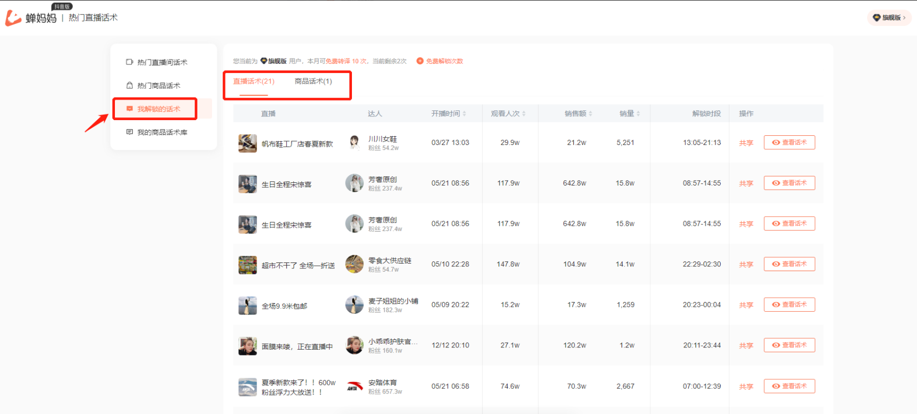
Task: Click the title 面膜来喽，正在直播中
Action: [297, 347]
